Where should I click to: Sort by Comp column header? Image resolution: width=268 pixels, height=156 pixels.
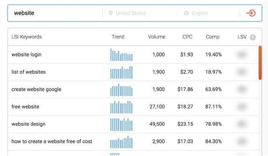click(213, 37)
